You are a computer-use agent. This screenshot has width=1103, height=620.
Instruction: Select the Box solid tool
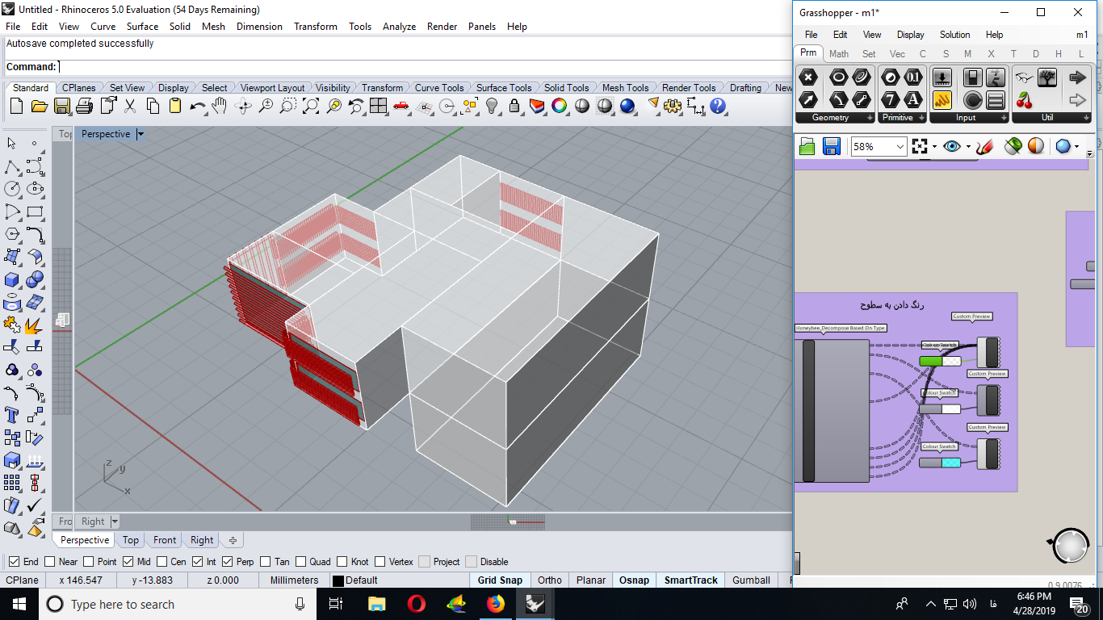[12, 279]
